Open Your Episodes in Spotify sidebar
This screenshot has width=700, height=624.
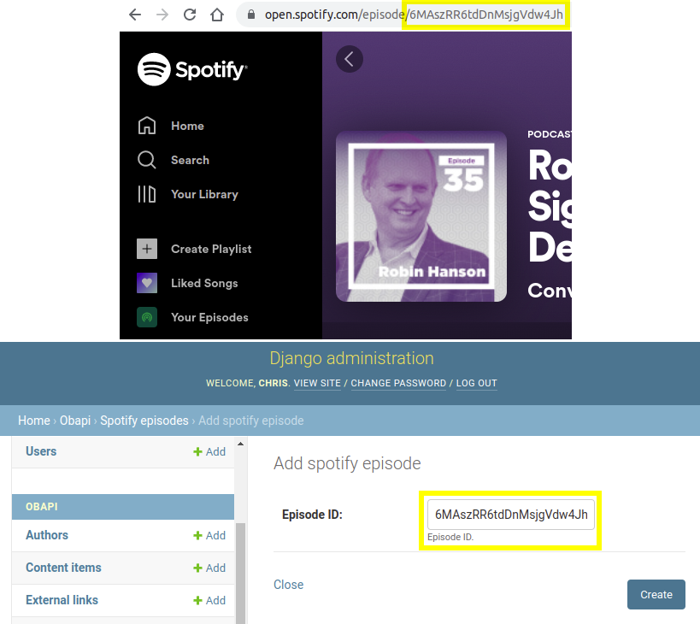pyautogui.click(x=209, y=317)
